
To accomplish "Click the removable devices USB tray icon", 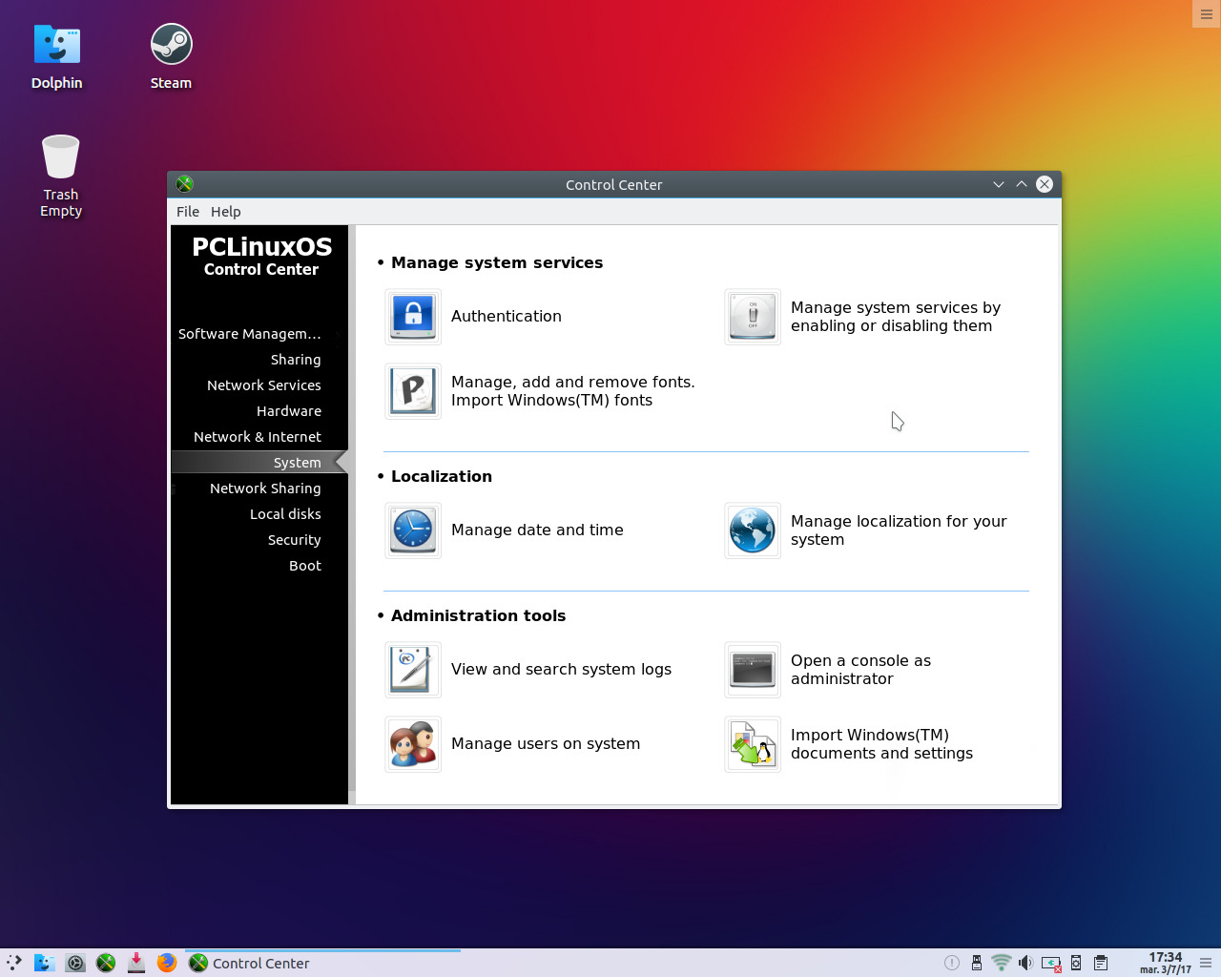I will coord(976,963).
